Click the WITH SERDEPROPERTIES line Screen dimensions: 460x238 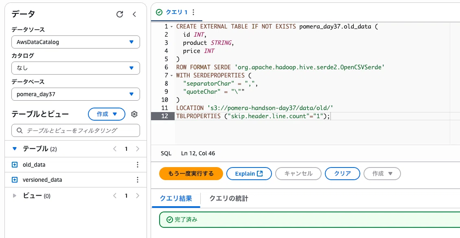pos(214,75)
